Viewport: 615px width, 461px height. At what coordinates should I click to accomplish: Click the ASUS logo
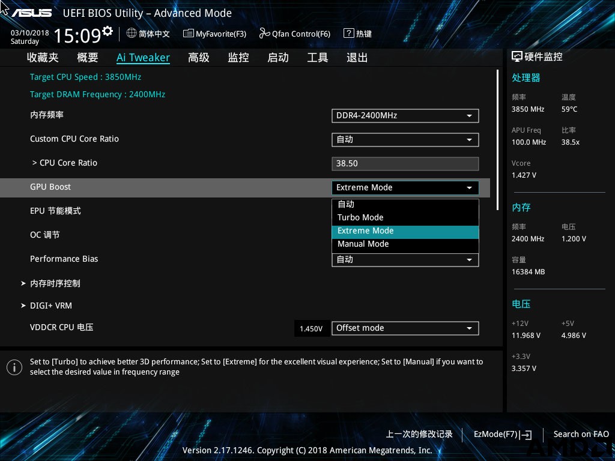pyautogui.click(x=31, y=13)
